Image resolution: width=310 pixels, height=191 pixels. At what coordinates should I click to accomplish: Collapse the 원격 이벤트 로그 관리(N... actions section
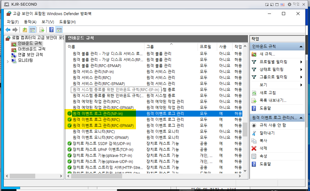(301, 118)
